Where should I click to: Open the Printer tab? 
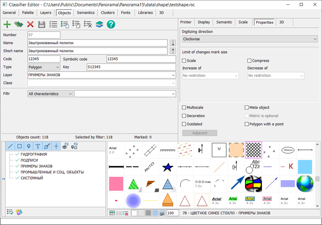186,22
